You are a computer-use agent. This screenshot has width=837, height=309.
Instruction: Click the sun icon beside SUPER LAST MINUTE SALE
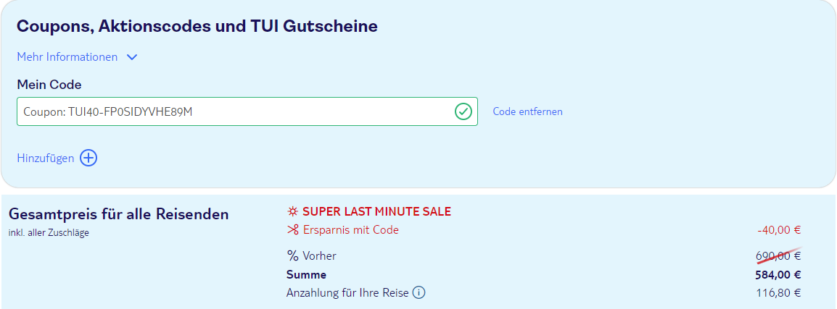pyautogui.click(x=292, y=211)
